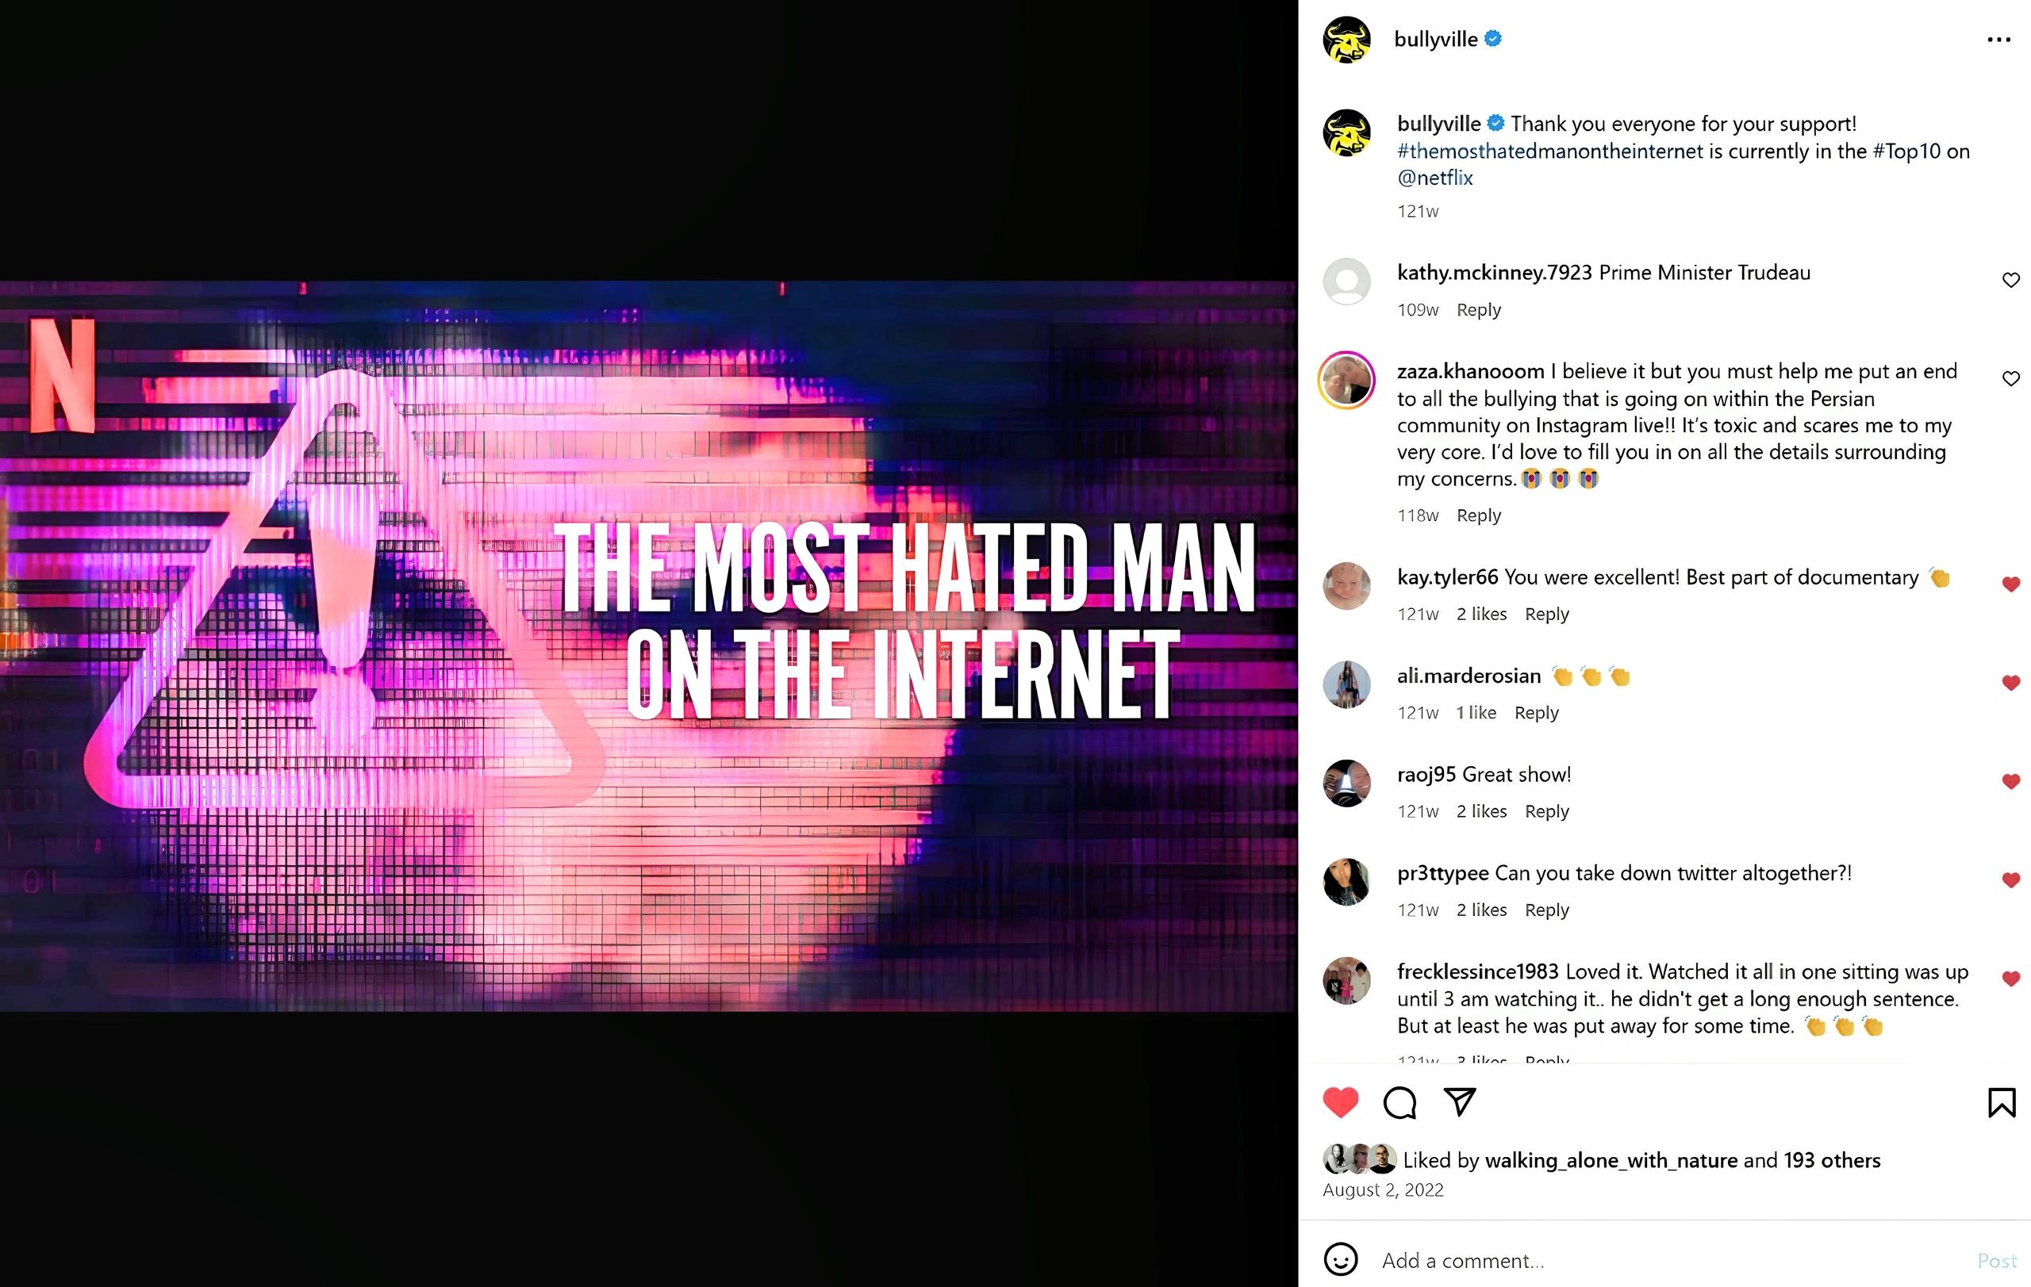Like kathy.mckinney.7923's comment heart
Viewport: 2031px width, 1287px height.
[2010, 280]
